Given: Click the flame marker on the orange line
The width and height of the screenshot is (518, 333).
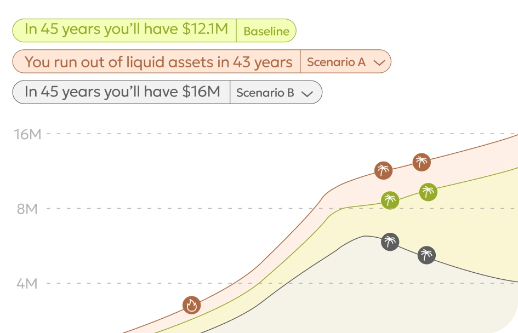Looking at the screenshot, I should (191, 305).
